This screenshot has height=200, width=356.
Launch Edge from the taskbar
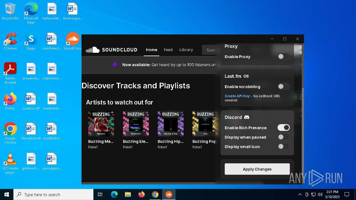[x=114, y=194]
